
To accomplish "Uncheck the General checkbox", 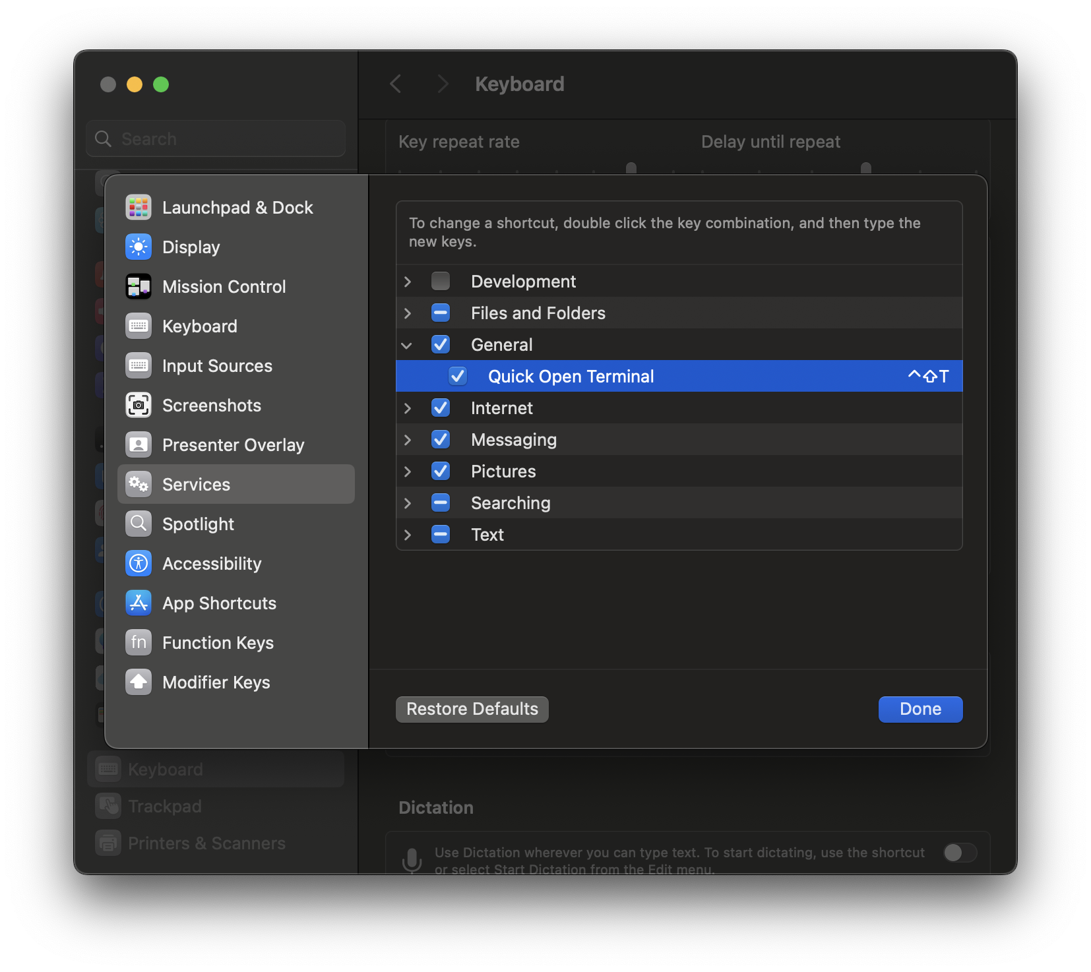I will 441,345.
